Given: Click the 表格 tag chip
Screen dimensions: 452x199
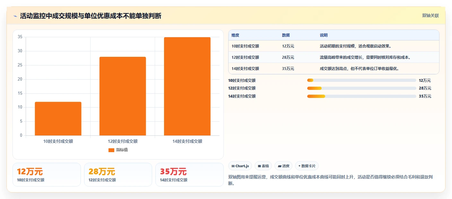Looking at the screenshot, I should (263, 166).
